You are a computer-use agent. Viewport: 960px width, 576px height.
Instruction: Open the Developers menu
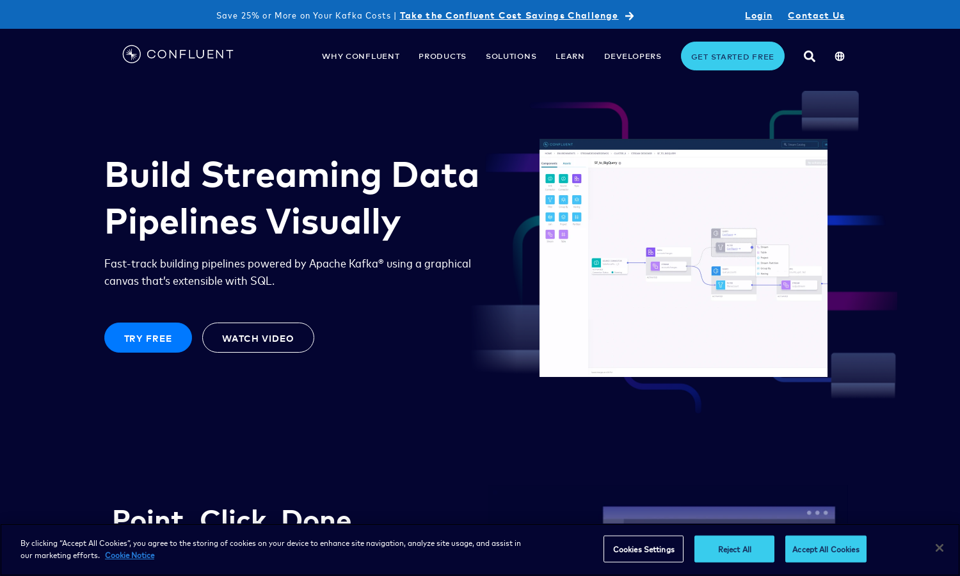pyautogui.click(x=632, y=56)
